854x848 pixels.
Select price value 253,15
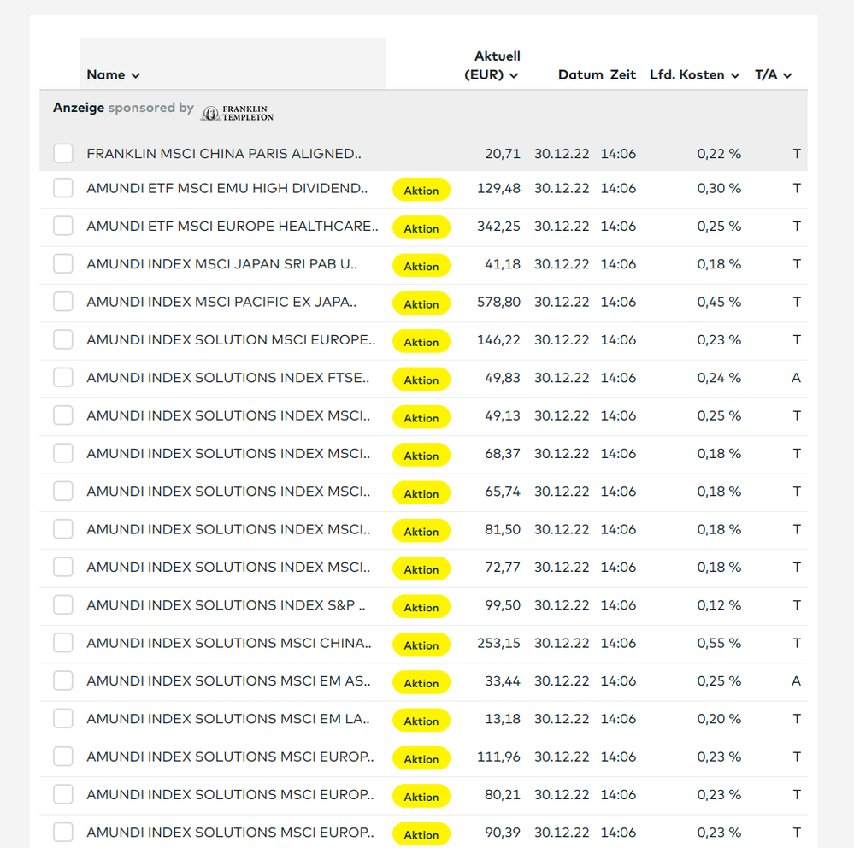click(499, 643)
